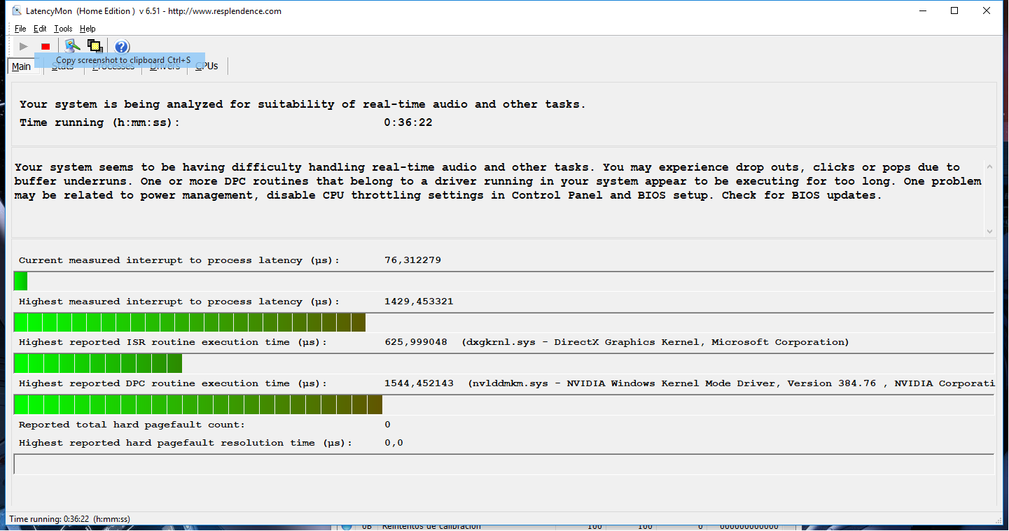The height and width of the screenshot is (531, 1009).
Task: Switch to the CPUs tab
Action: [207, 66]
